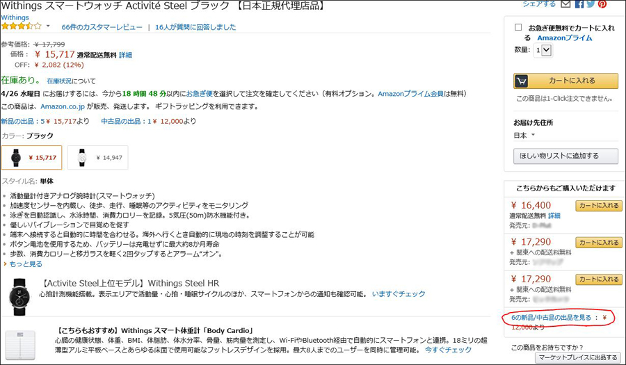The height and width of the screenshot is (365, 626).
Task: Open 詳細 link under ¥16,400 offer
Action: click(x=554, y=216)
